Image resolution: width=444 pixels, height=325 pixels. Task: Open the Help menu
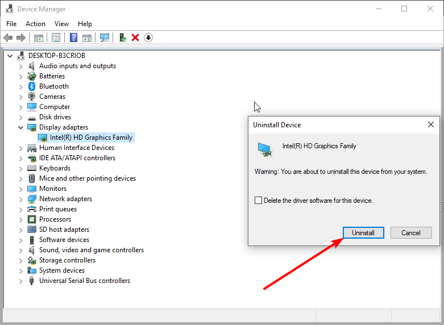(85, 24)
